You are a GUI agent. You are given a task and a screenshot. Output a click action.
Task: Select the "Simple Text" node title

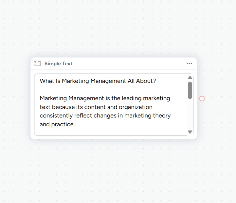[58, 64]
